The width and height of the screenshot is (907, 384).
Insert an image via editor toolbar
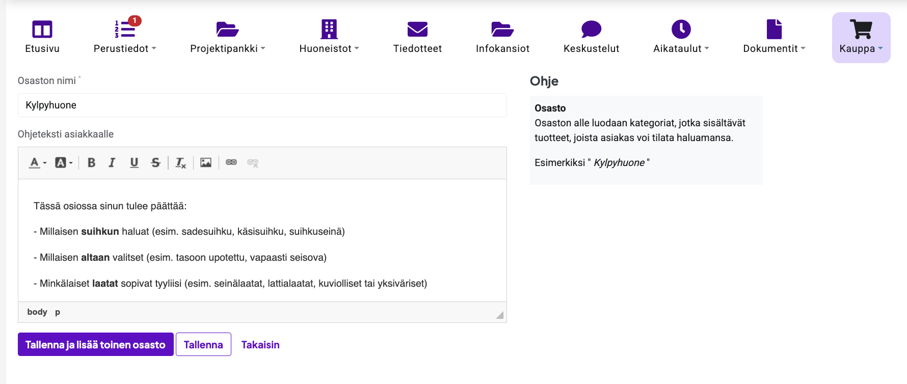point(206,162)
